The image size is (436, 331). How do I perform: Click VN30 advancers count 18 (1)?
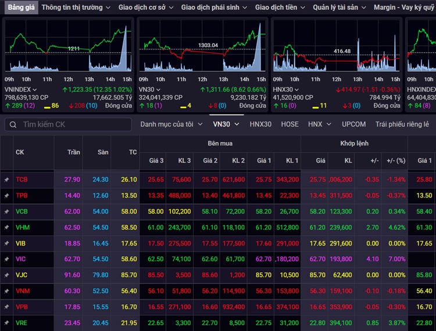[151, 106]
